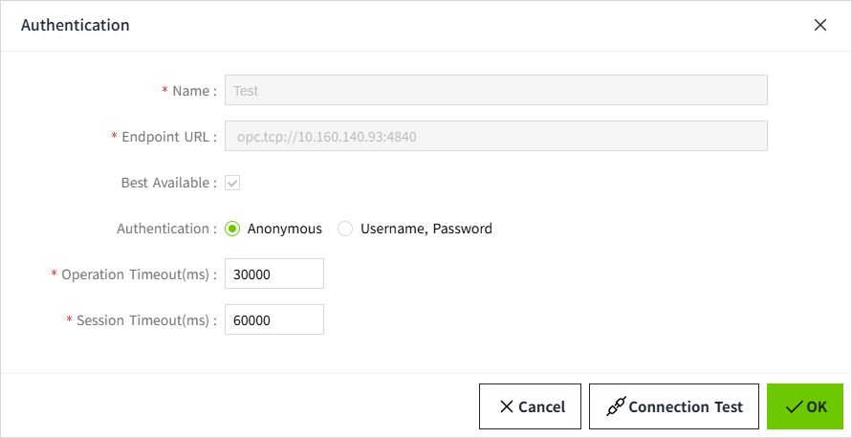Screen dimensions: 852x438
Task: Choose the Username, Password radio option
Action: (x=345, y=229)
